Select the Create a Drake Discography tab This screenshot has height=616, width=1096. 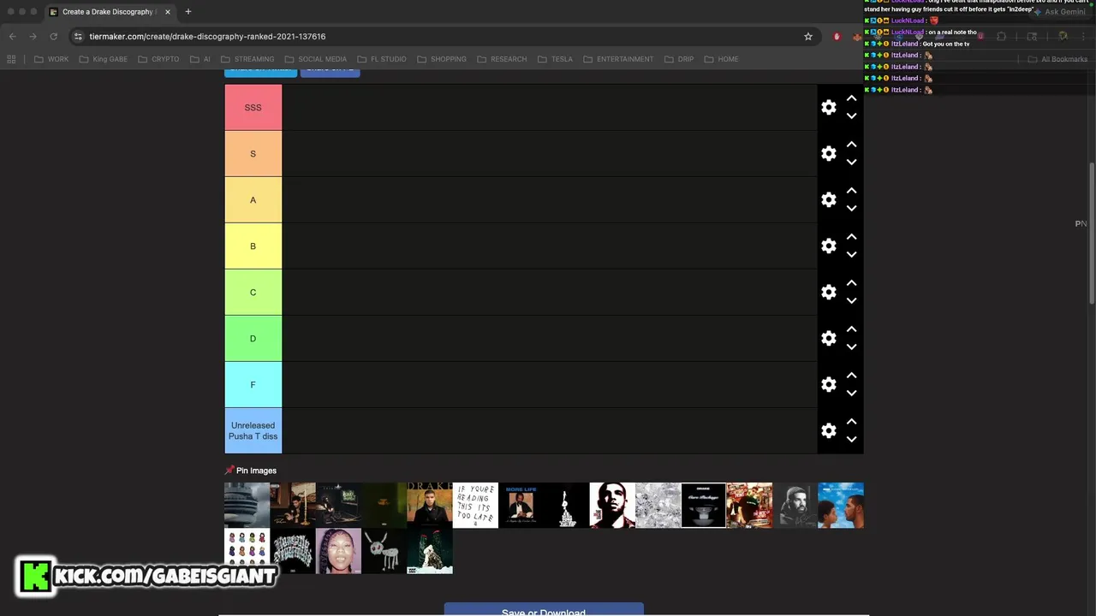coord(109,12)
